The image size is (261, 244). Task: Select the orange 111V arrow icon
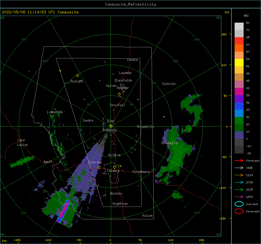pyautogui.click(x=239, y=175)
